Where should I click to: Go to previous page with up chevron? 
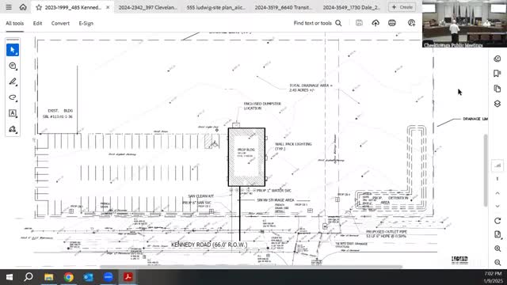497,193
